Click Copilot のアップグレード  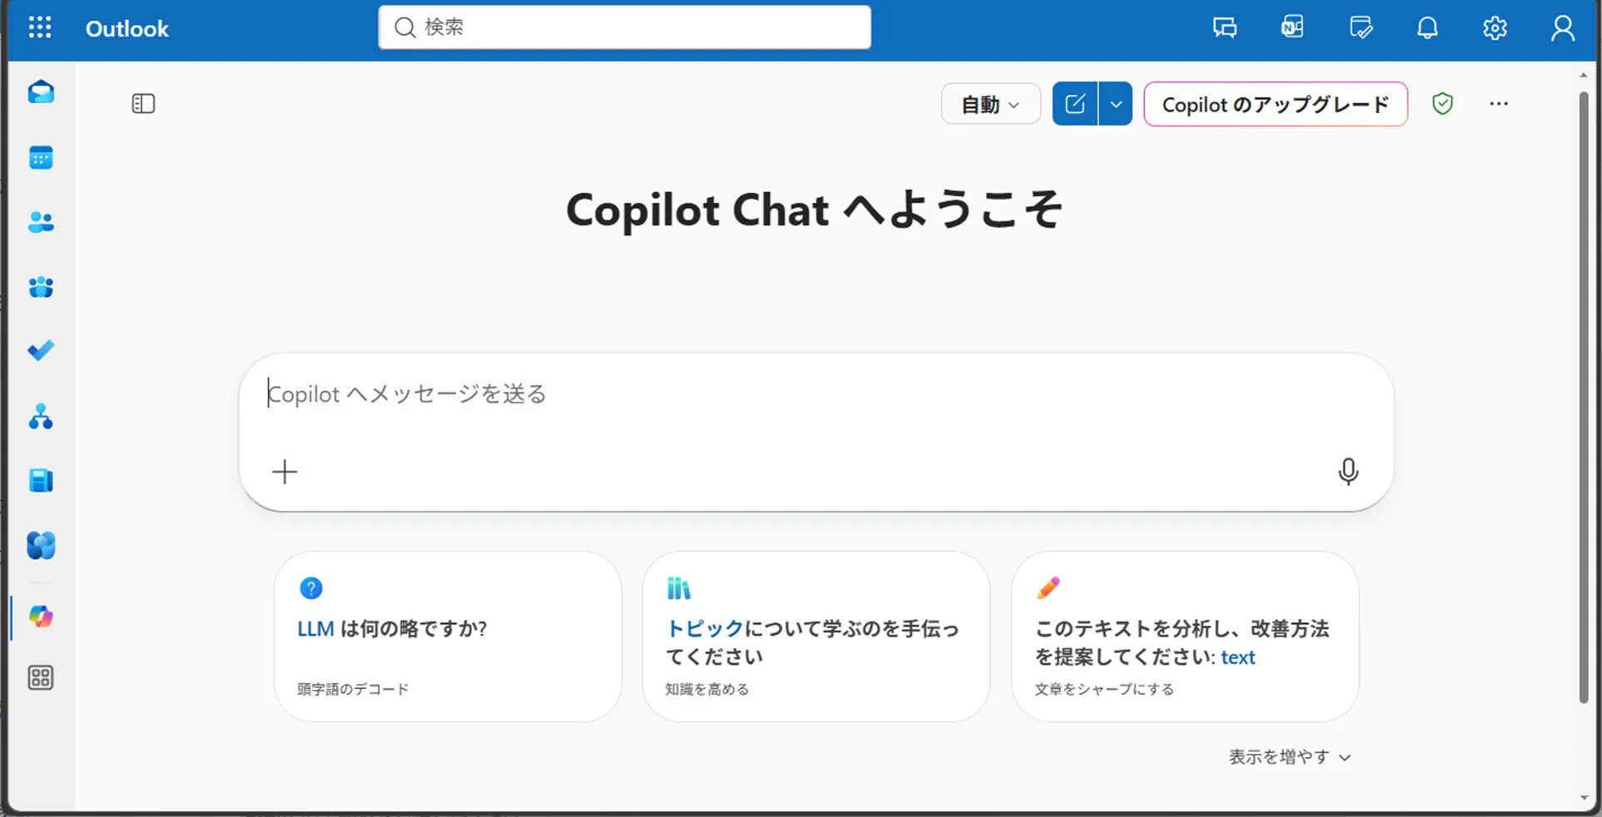[1275, 104]
